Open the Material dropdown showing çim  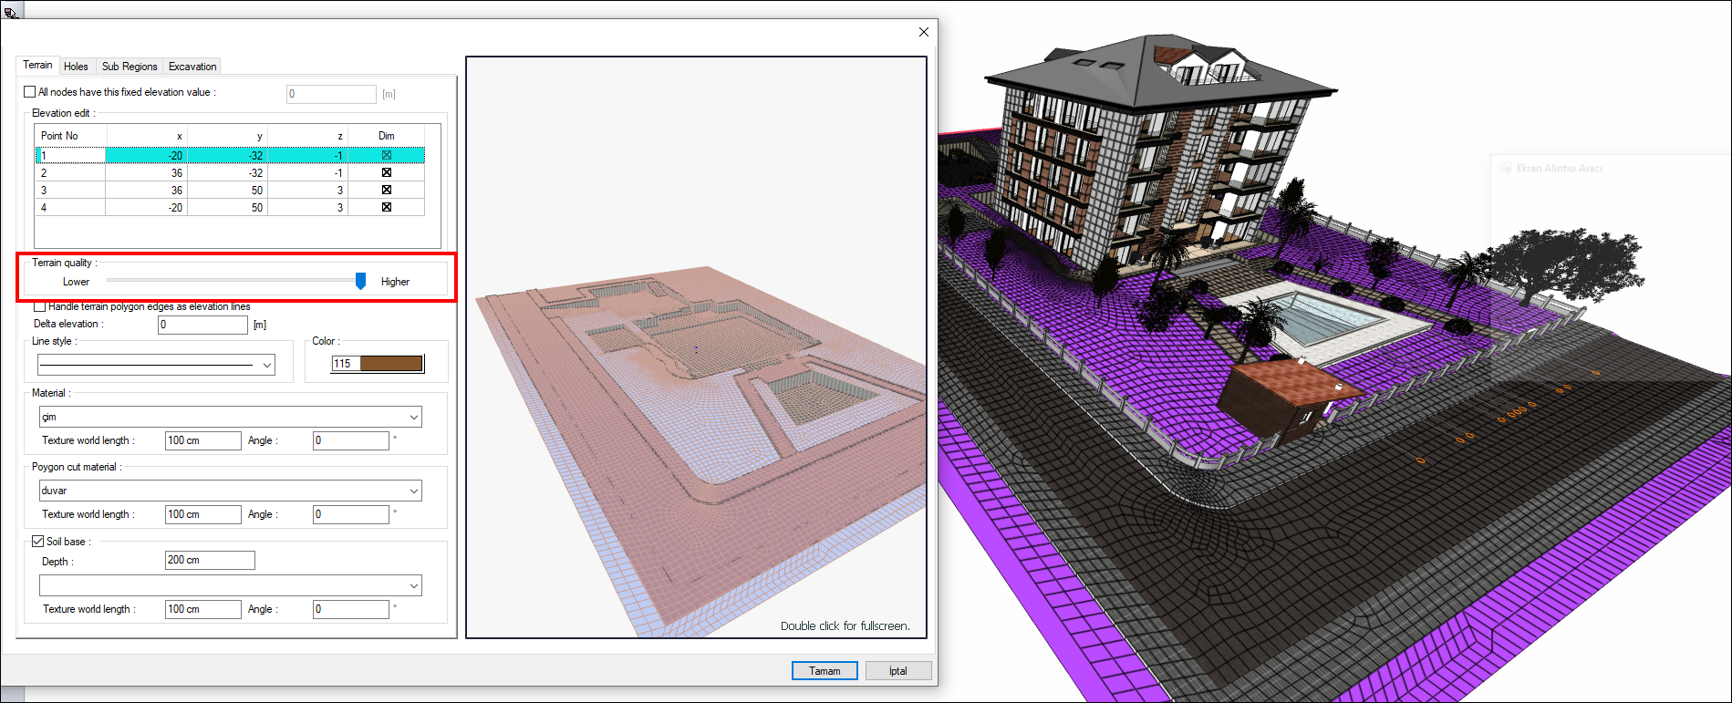click(413, 418)
